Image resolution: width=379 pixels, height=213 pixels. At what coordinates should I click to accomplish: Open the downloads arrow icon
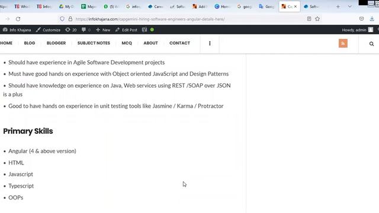(x=372, y=19)
